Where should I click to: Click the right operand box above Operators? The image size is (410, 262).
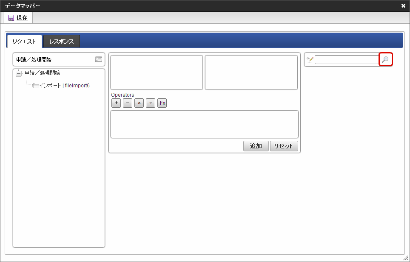click(251, 72)
